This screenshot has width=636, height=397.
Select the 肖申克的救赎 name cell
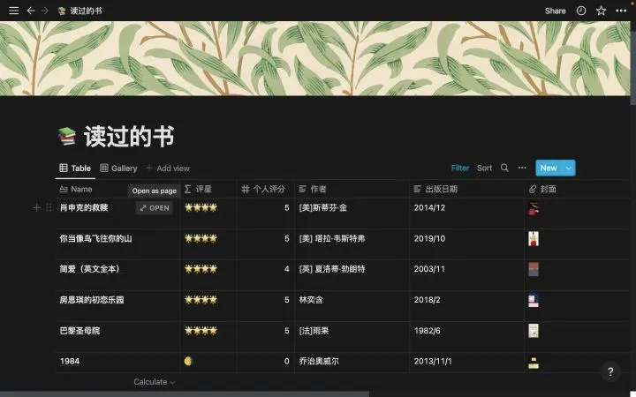[x=117, y=213]
